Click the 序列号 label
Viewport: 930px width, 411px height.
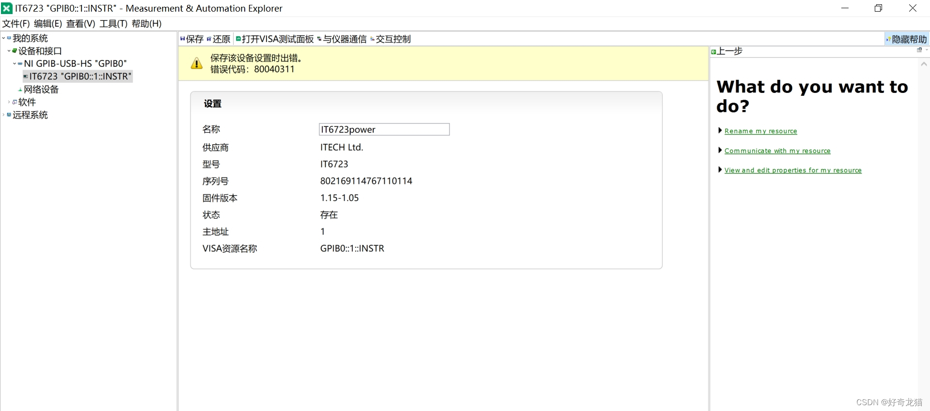point(215,181)
